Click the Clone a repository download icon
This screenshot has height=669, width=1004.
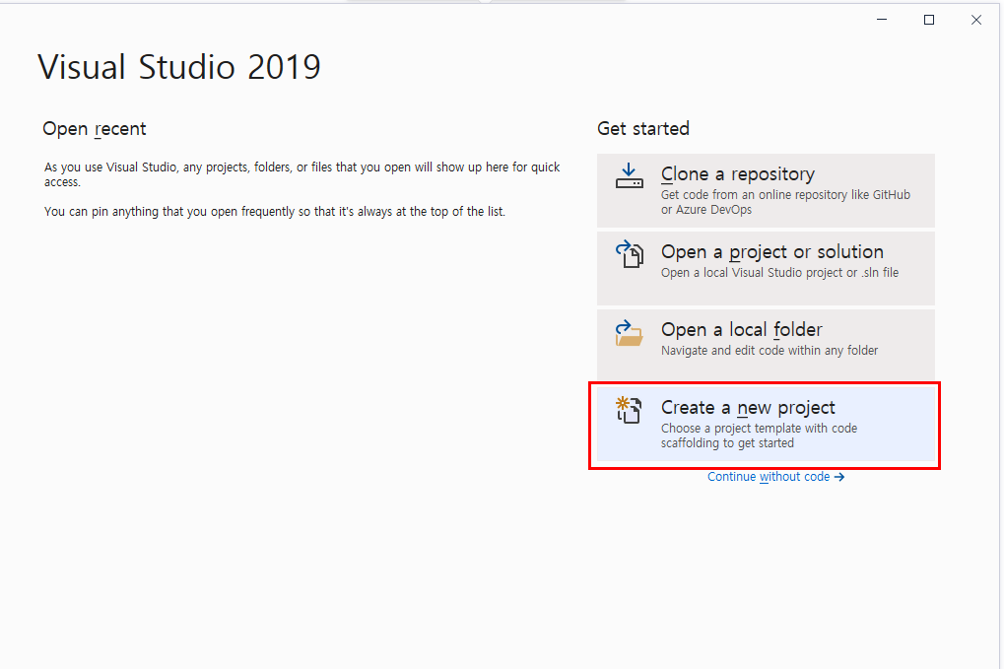tap(629, 175)
